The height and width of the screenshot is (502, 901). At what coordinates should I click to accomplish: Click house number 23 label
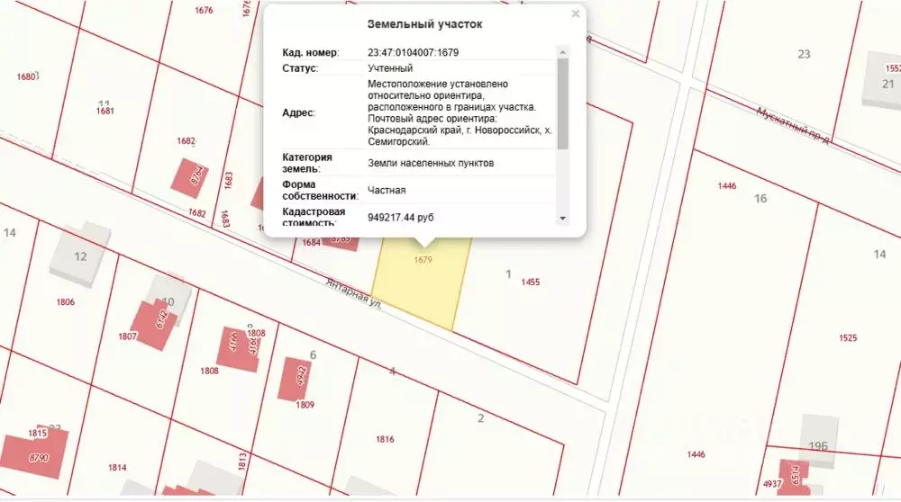804,54
